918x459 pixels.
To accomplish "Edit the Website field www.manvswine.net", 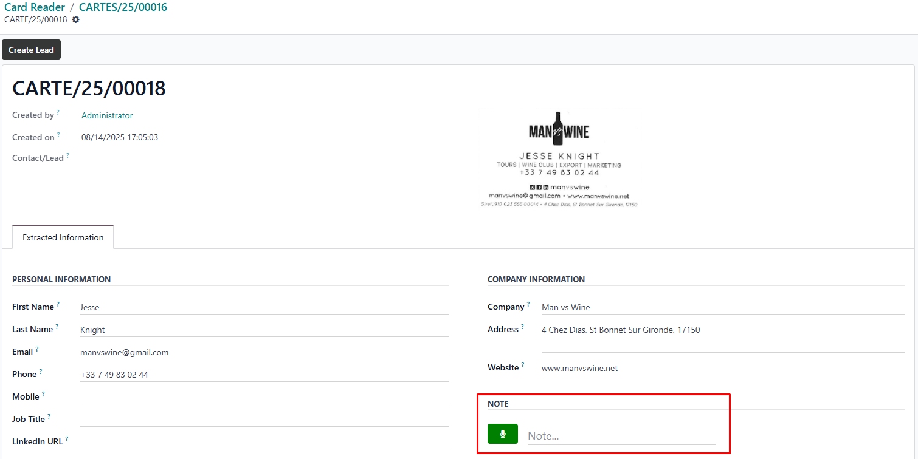I will (x=722, y=368).
